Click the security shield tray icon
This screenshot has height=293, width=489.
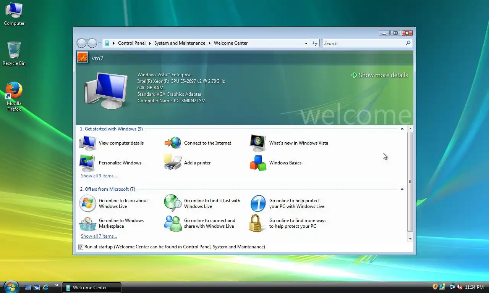pyautogui.click(x=435, y=287)
